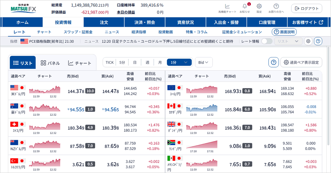This screenshot has width=331, height=173.
Task: Open the 高機能チャート icon
Action: pyautogui.click(x=227, y=8)
